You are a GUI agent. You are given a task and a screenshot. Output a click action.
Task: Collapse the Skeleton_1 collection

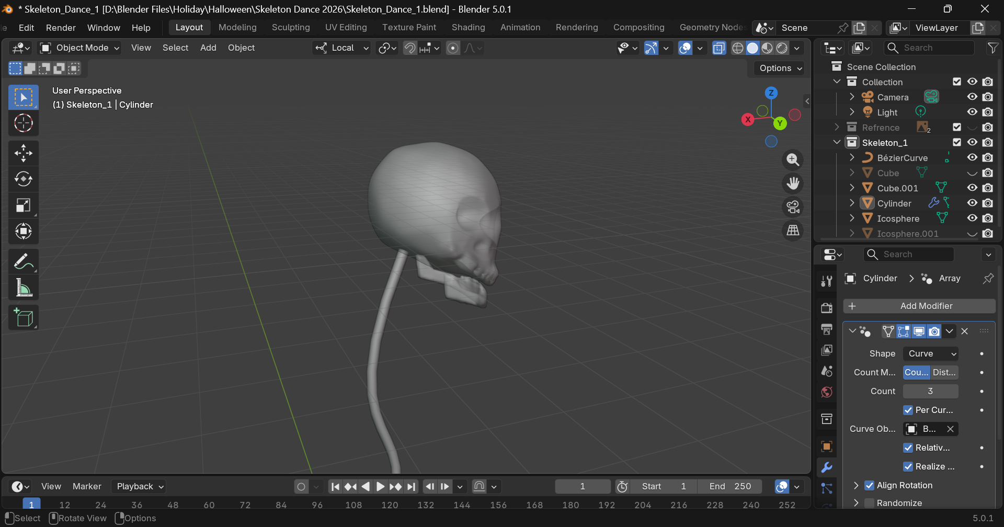[837, 142]
